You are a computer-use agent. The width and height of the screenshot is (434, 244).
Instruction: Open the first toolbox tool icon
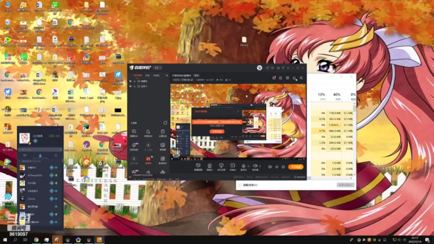click(133, 133)
